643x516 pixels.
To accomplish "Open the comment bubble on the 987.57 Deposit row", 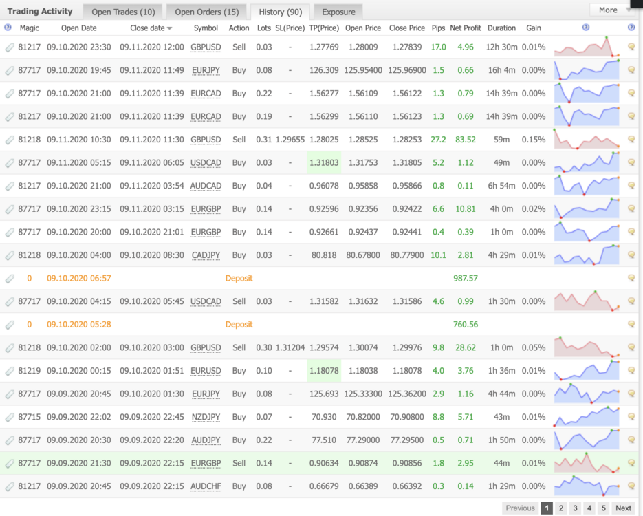I will 631,278.
